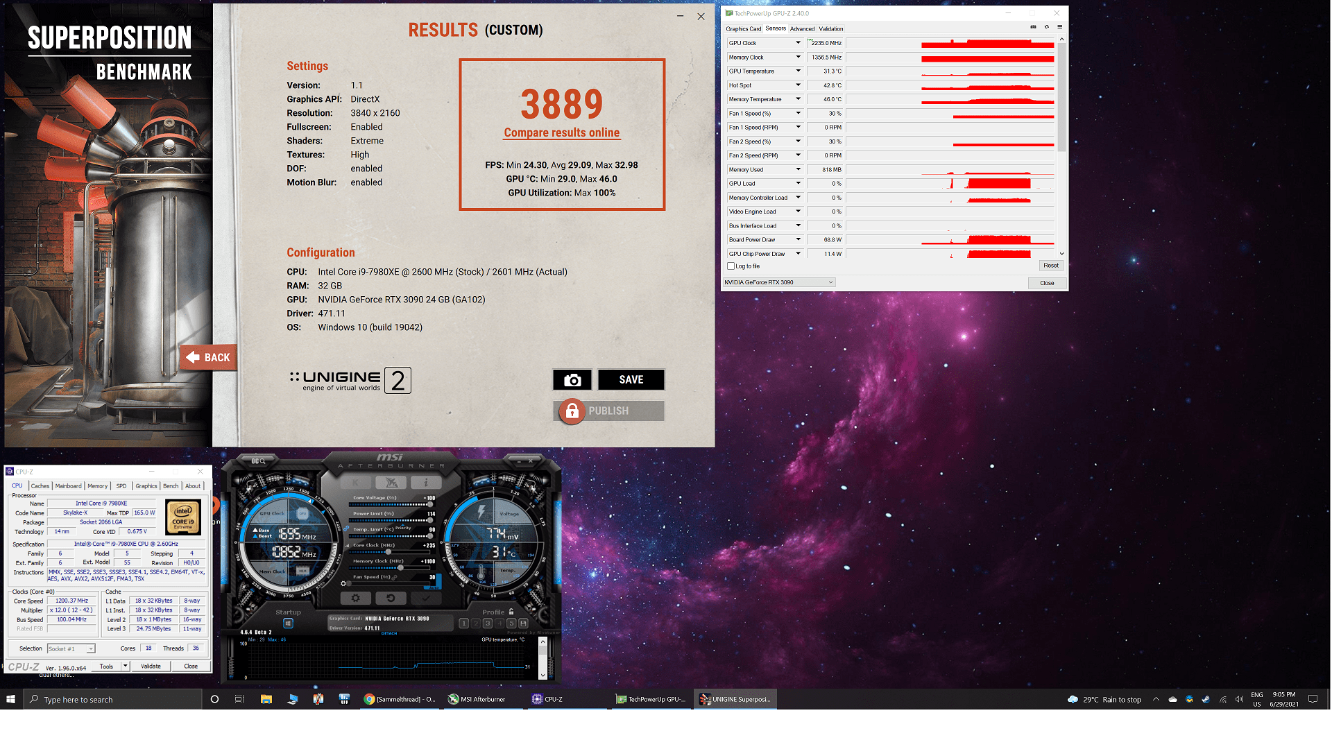Click Power Limit slider handle

pyautogui.click(x=430, y=520)
